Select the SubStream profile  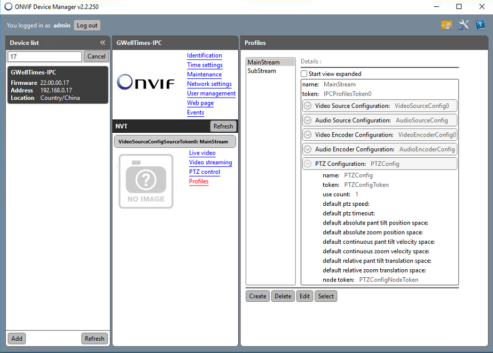(x=262, y=71)
